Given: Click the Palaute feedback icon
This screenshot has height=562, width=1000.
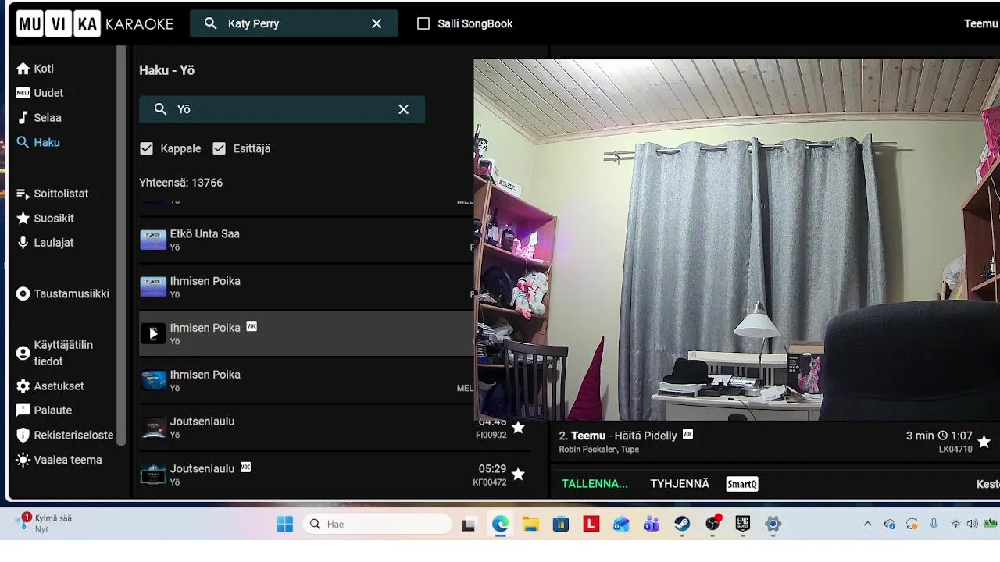Looking at the screenshot, I should click(23, 411).
